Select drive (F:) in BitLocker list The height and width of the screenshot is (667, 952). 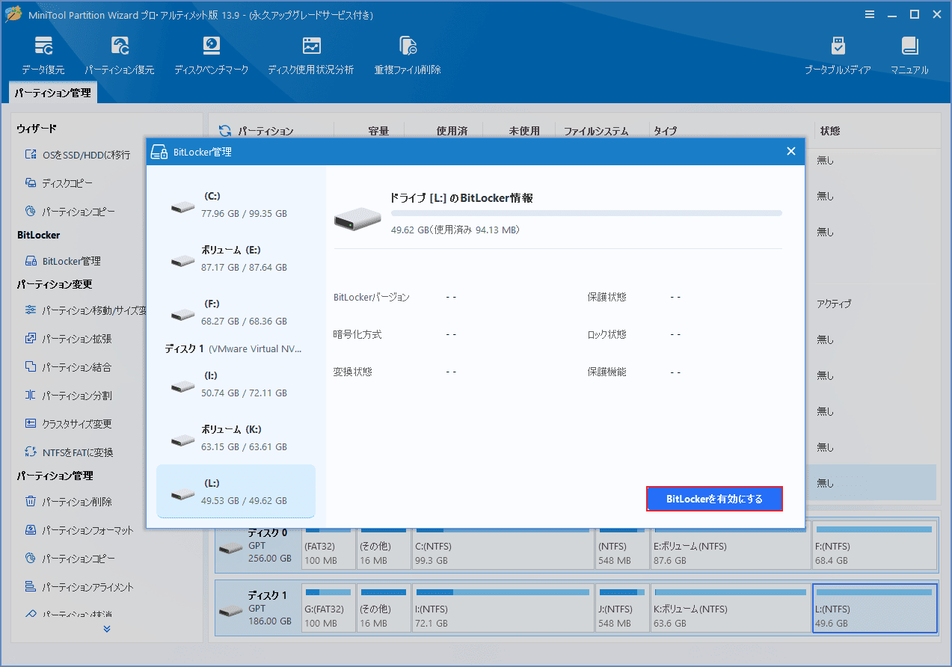click(x=236, y=313)
